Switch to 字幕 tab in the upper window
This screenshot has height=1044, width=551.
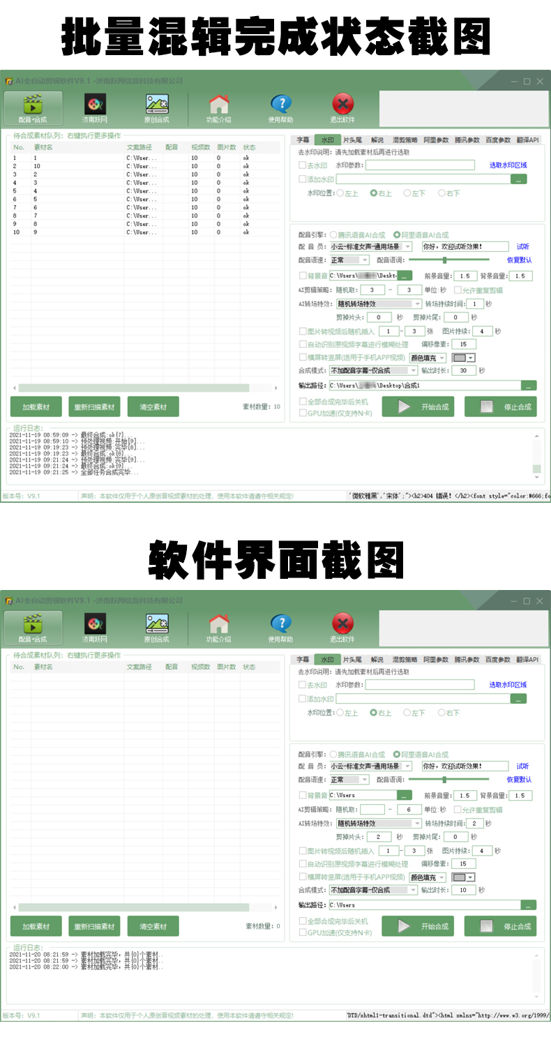pos(302,140)
